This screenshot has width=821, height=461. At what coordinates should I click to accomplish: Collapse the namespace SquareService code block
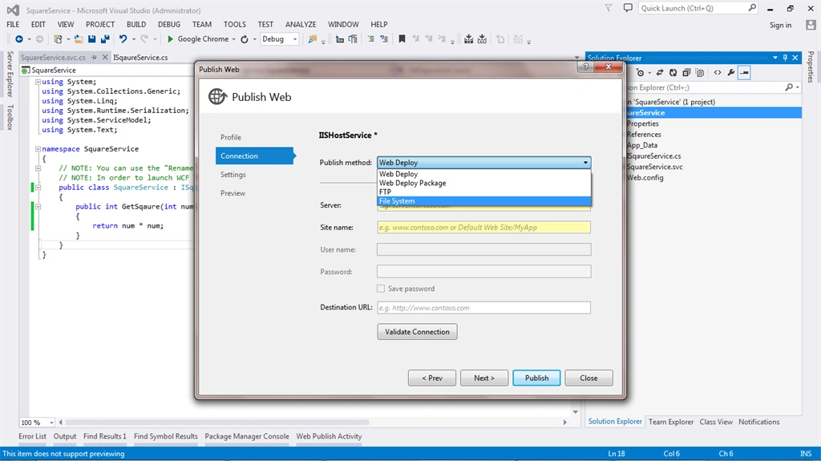pyautogui.click(x=38, y=149)
